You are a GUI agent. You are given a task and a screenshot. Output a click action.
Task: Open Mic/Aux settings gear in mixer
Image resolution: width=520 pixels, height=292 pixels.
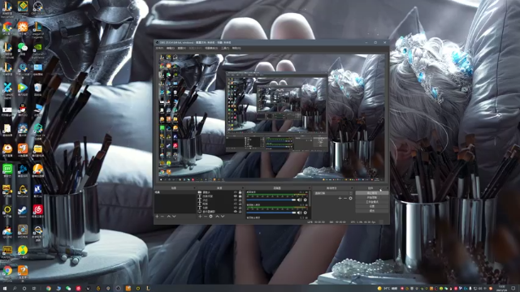point(305,213)
